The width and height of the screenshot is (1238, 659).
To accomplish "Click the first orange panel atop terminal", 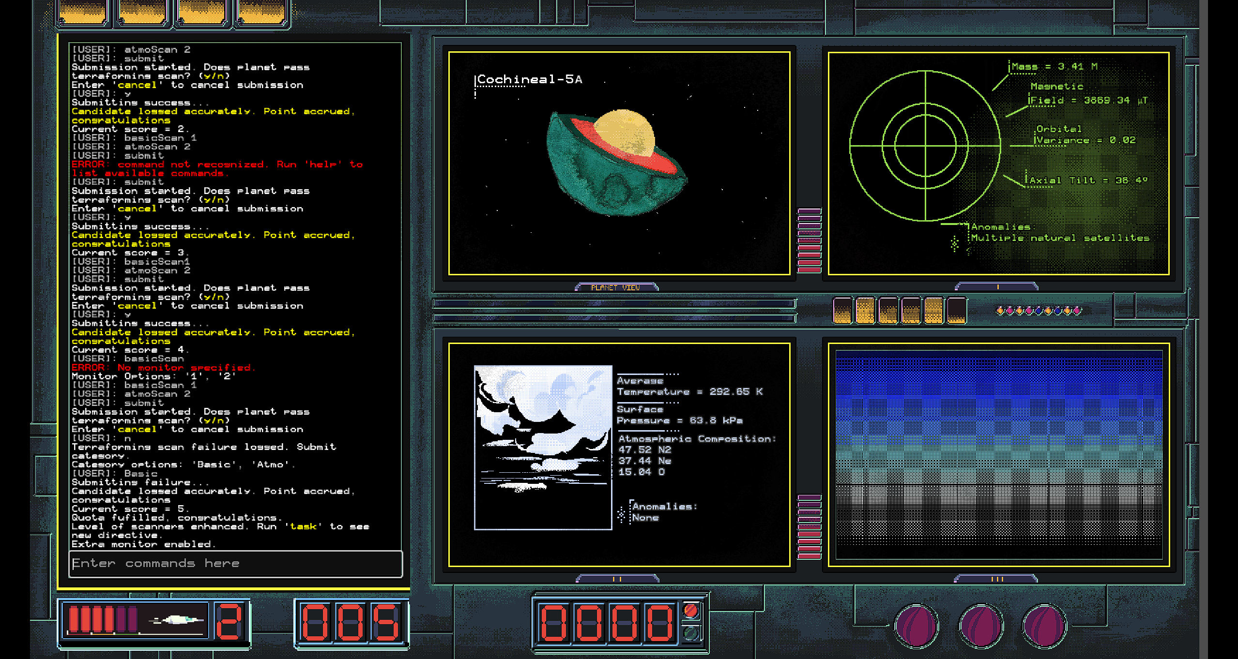I will [82, 12].
